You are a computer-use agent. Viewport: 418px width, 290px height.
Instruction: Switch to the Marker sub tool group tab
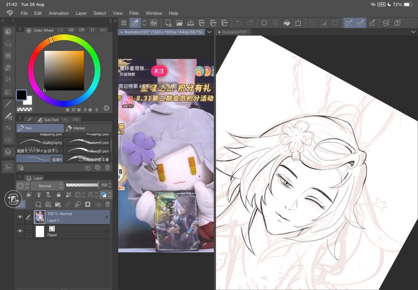(88, 128)
